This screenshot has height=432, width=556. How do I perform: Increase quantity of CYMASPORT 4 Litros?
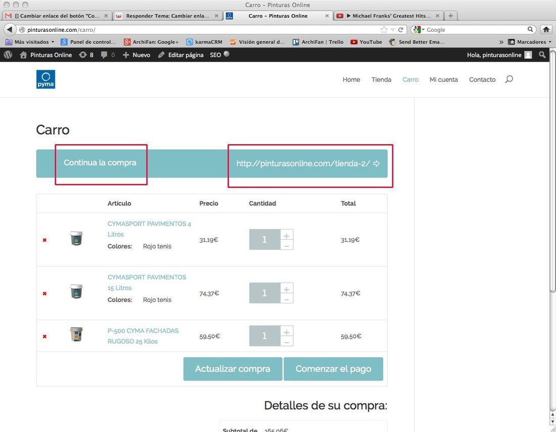coord(287,235)
